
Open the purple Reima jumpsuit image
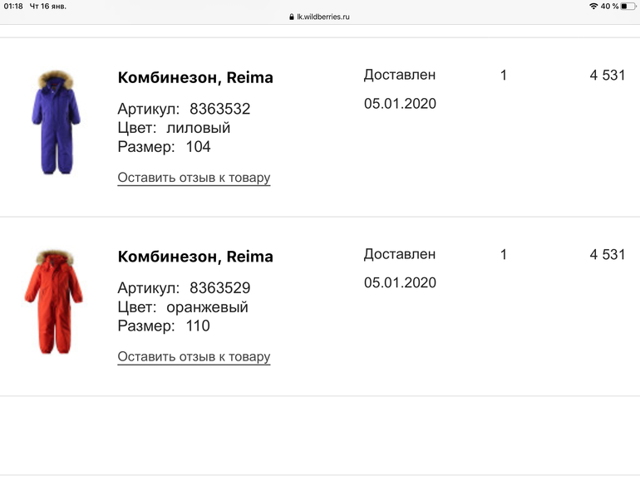tap(54, 122)
